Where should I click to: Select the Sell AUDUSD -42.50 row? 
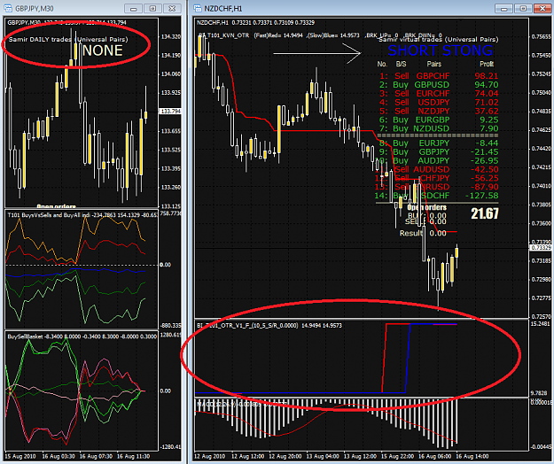pos(439,169)
